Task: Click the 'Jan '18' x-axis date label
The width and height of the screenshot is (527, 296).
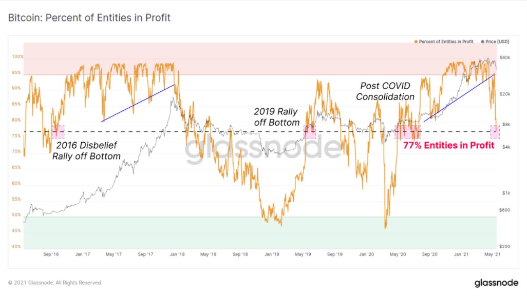Action: click(x=177, y=254)
